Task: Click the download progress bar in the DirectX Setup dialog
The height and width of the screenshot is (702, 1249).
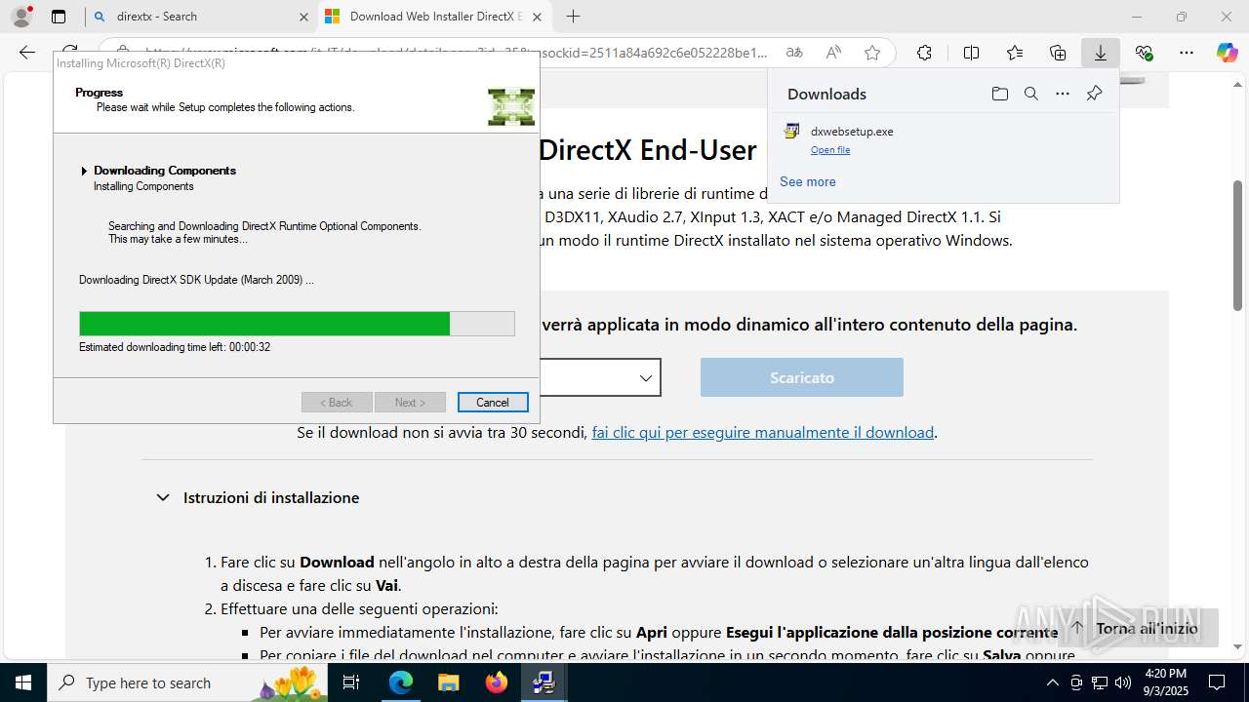Action: click(x=297, y=324)
